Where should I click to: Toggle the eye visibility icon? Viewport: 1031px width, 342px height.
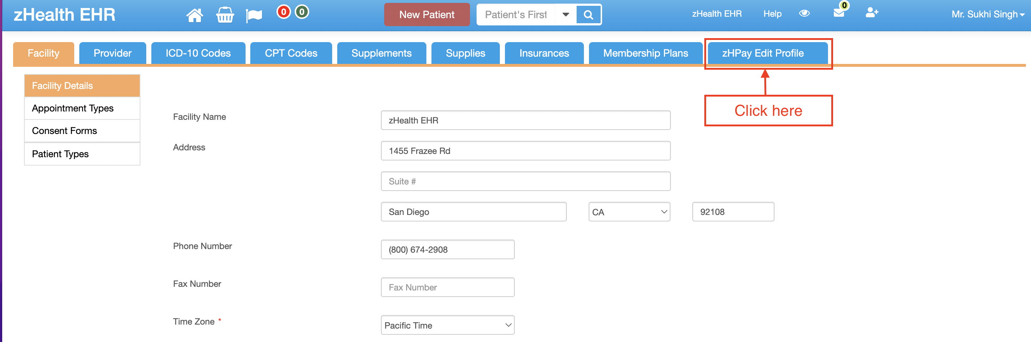click(x=804, y=13)
